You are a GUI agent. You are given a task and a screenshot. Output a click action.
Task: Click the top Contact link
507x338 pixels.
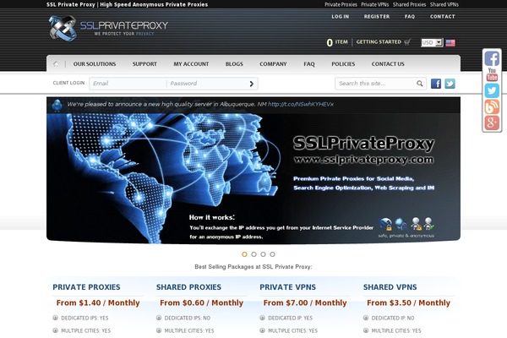tap(442, 17)
